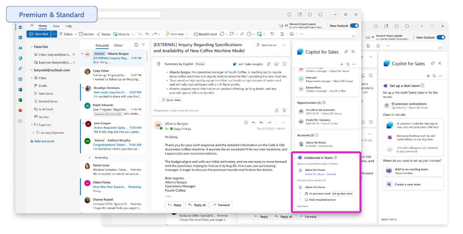Collapse the Yesterday message group
Screen dimensions: 463x234
click(90, 158)
